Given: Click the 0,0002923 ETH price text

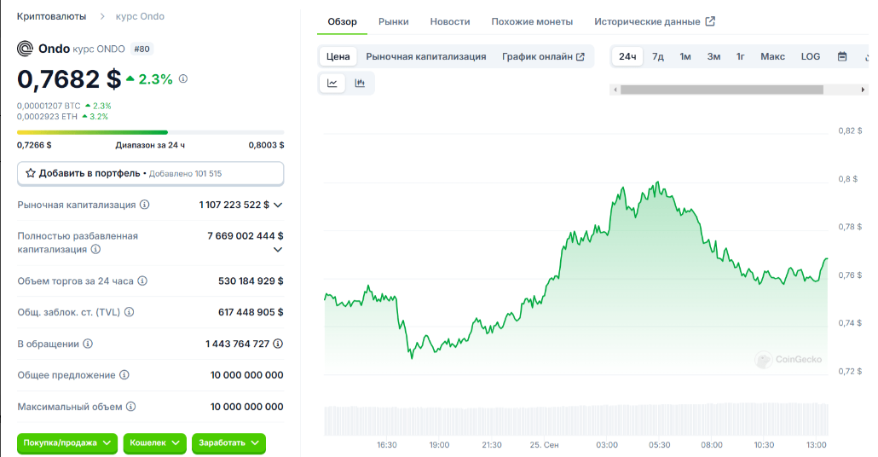Looking at the screenshot, I should (x=47, y=117).
